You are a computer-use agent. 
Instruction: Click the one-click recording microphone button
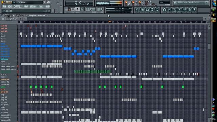point(184,10)
